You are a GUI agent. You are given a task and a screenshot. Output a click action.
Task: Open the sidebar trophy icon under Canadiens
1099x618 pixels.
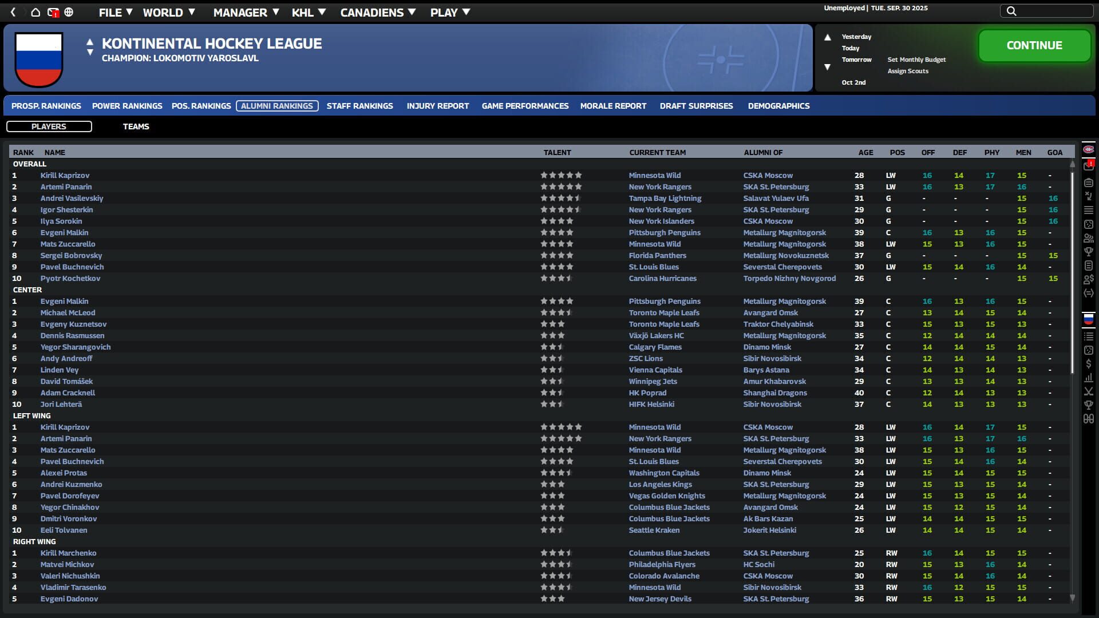point(1088,252)
